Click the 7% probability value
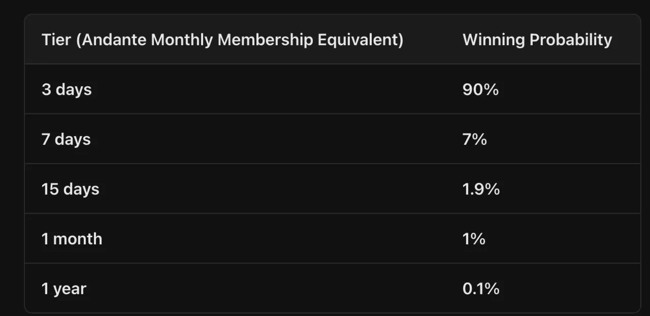 475,139
